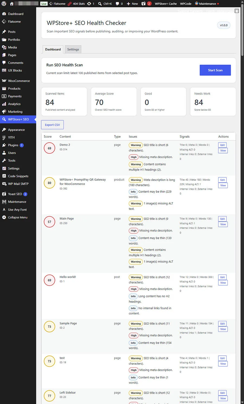Click the Collapse Menu arrow icon
This screenshot has width=244, height=404.
point(4,217)
